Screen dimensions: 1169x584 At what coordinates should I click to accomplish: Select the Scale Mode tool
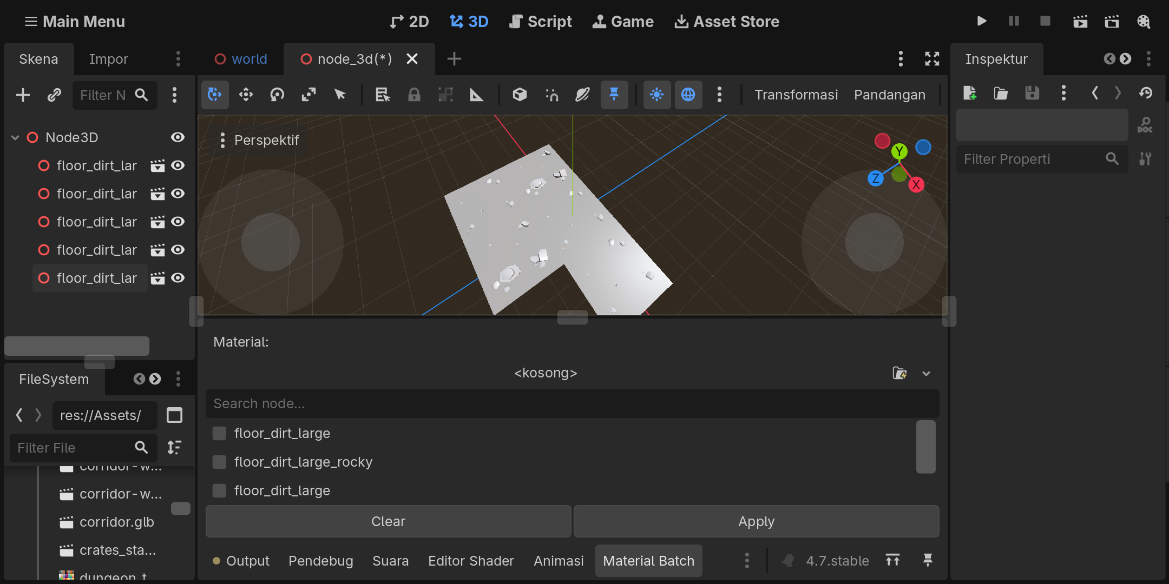[x=308, y=95]
